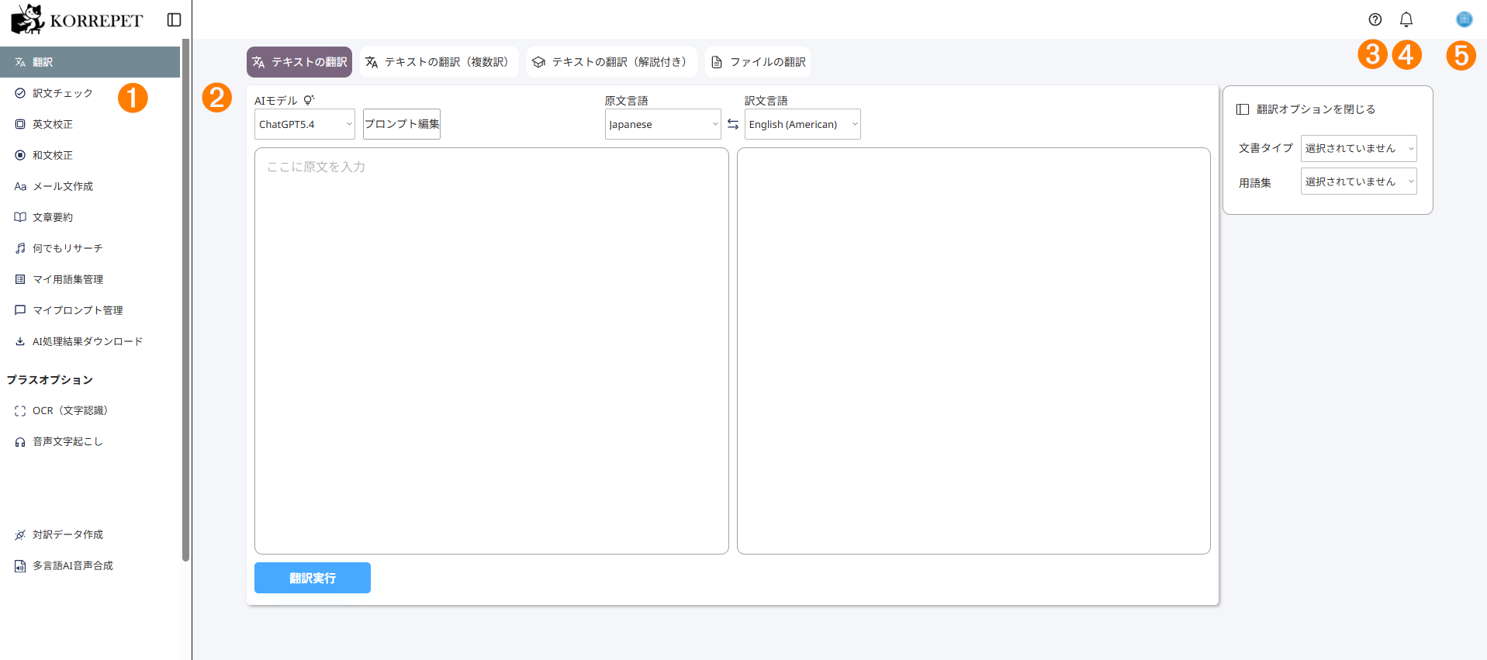Screen dimensions: 1487x660
Task: Close the translation options panel
Action: [x=1305, y=109]
